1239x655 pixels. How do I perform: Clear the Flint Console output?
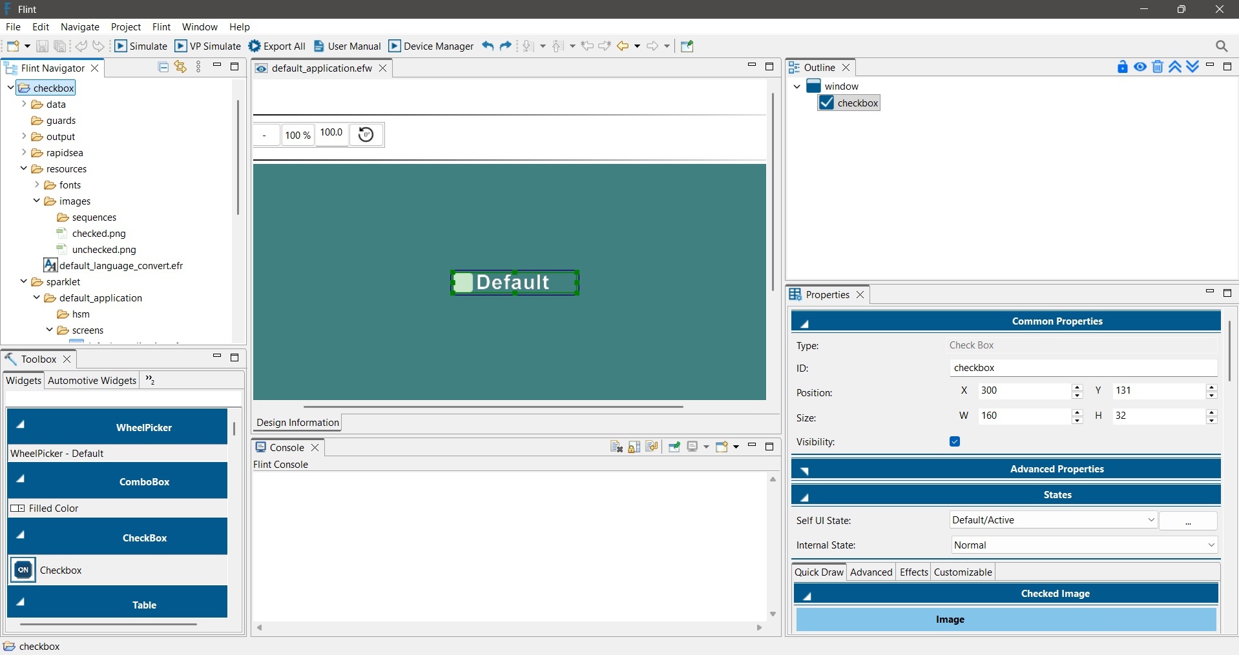tap(616, 447)
